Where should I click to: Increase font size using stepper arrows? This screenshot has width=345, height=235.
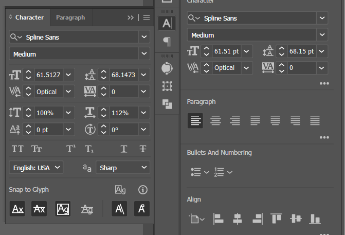[x=29, y=72]
